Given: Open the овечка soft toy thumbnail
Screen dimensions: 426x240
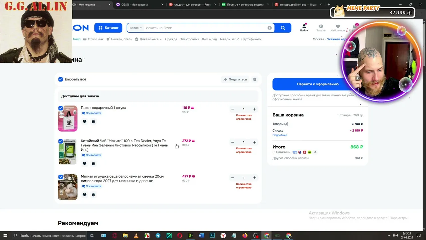Looking at the screenshot, I should (x=68, y=187).
